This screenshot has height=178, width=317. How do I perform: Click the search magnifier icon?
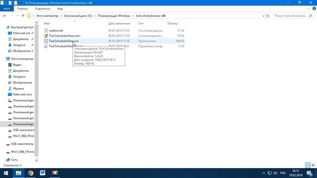311,16
